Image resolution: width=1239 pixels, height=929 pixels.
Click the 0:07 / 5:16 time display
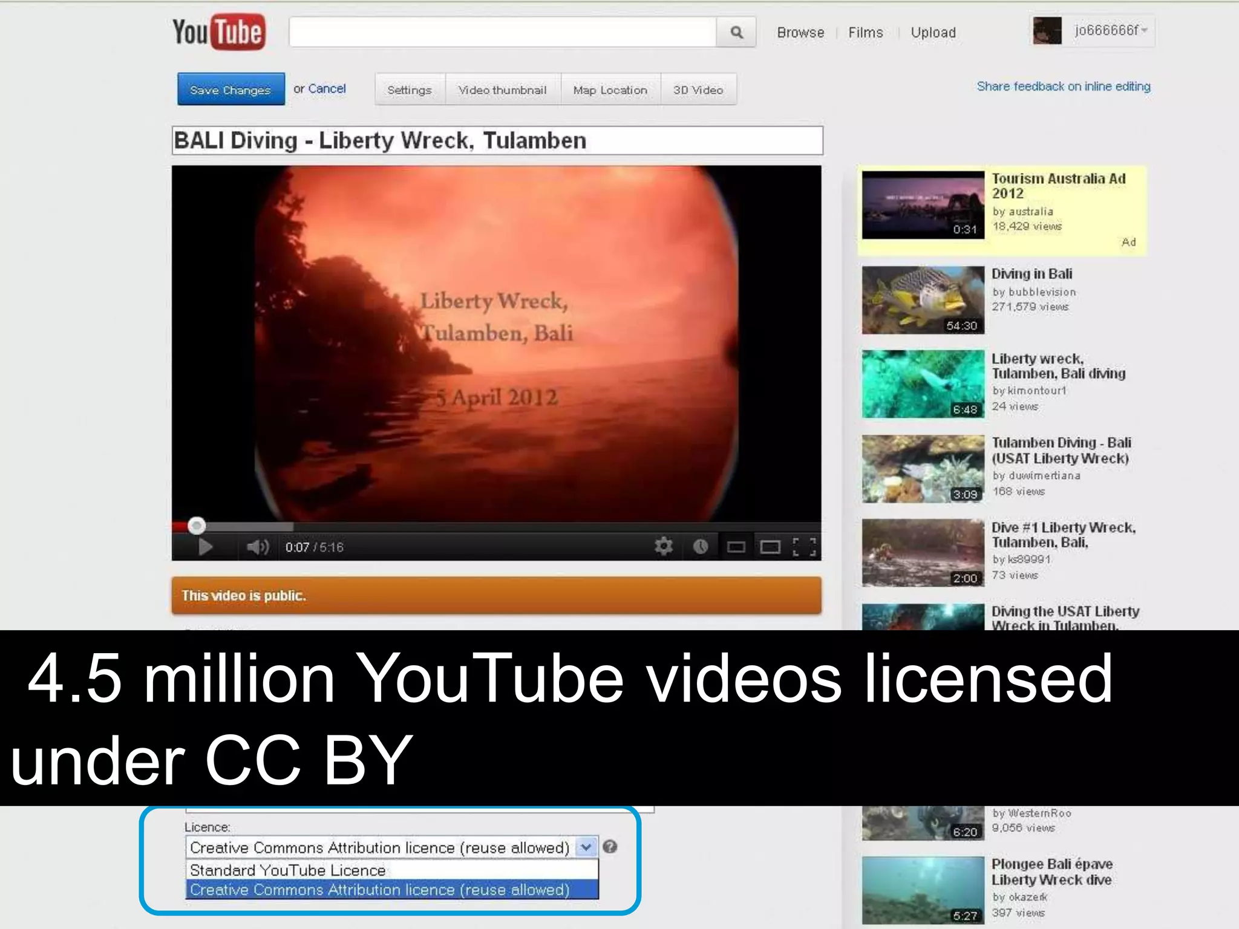[315, 547]
